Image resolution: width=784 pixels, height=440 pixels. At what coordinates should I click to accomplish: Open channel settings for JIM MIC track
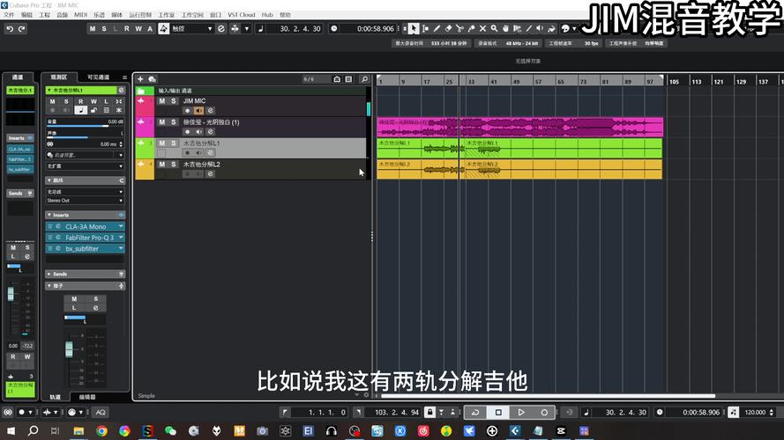point(211,111)
